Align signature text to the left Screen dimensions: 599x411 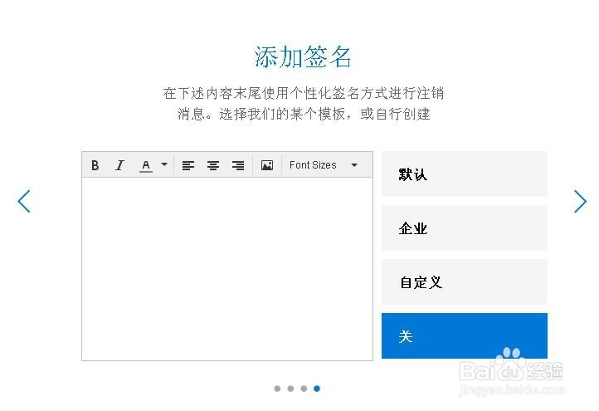pos(188,165)
